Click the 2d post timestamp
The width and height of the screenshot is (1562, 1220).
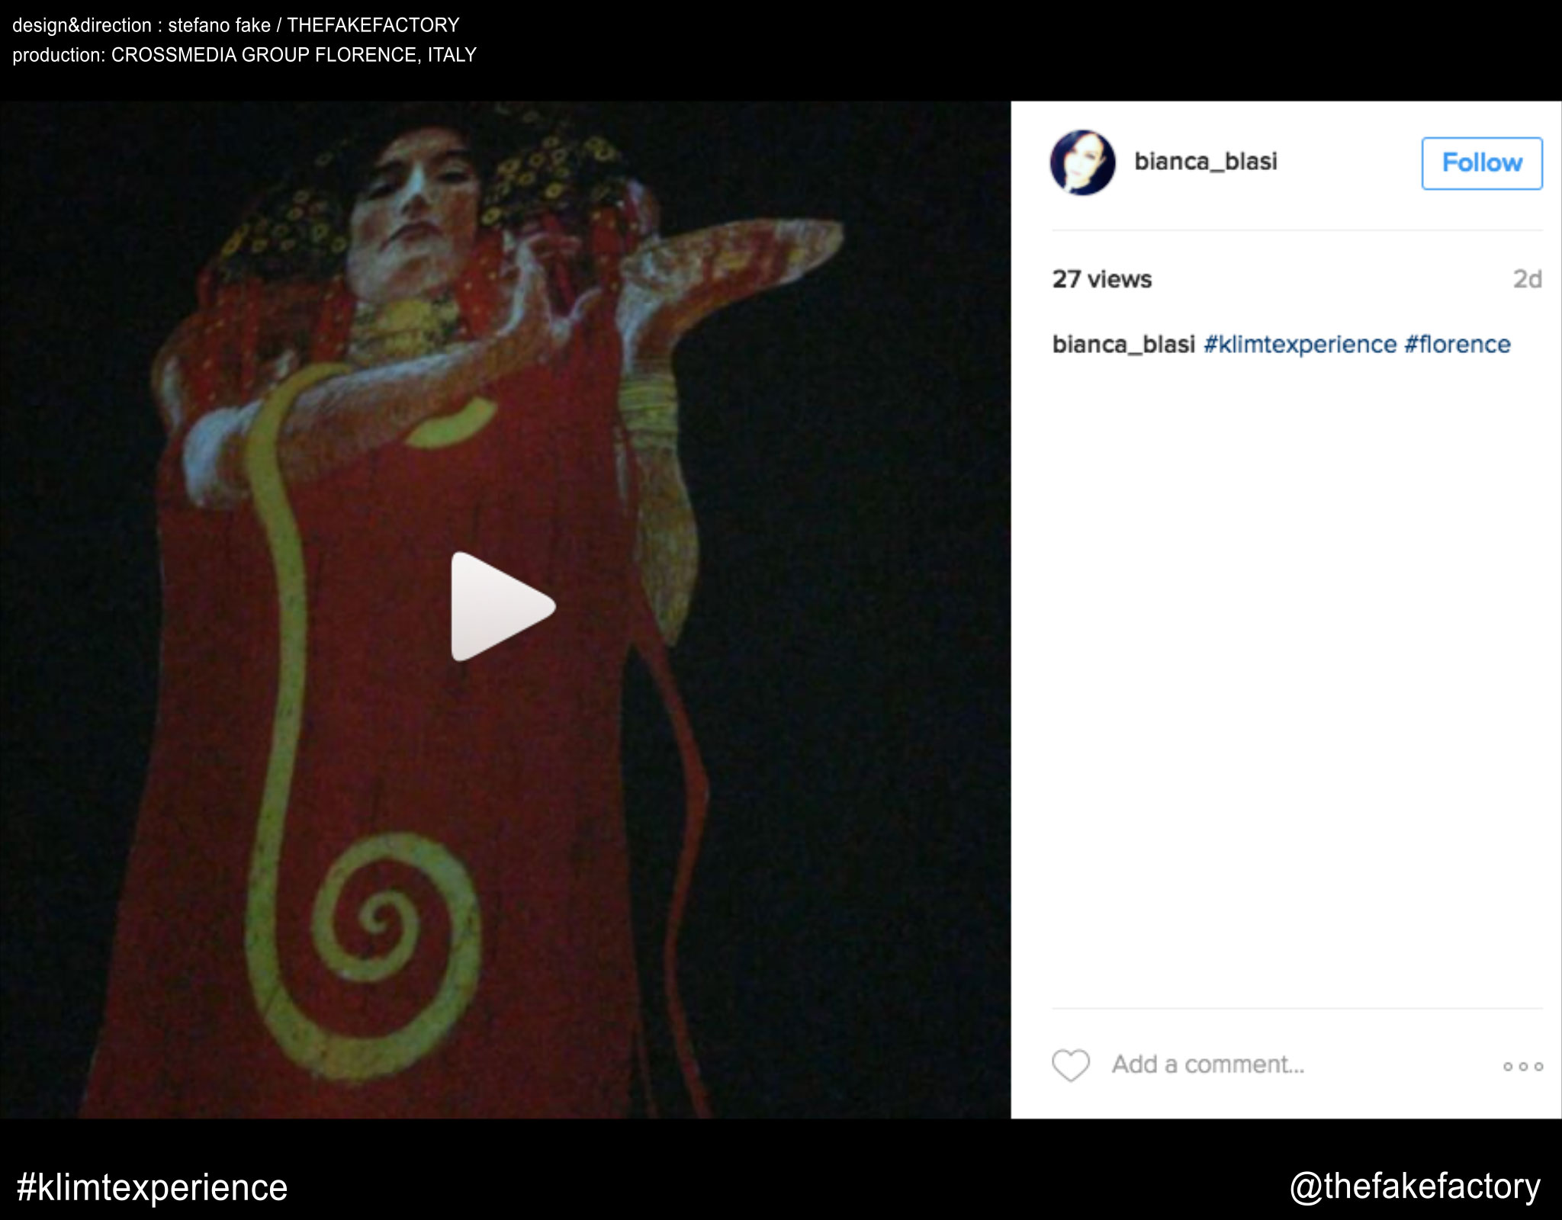click(x=1527, y=279)
